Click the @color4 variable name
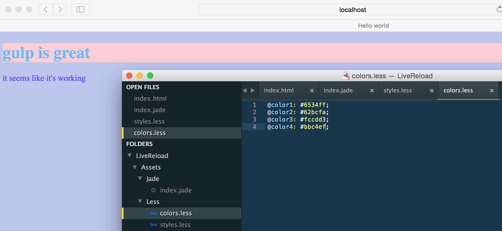 point(280,127)
